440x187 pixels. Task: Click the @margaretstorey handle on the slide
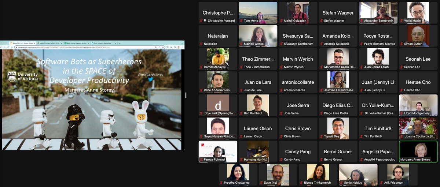click(151, 74)
